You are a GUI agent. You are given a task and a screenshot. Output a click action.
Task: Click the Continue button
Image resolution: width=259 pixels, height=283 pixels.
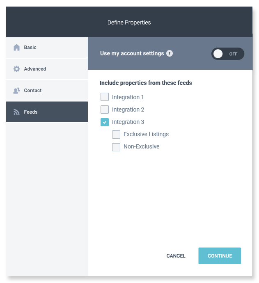point(220,256)
